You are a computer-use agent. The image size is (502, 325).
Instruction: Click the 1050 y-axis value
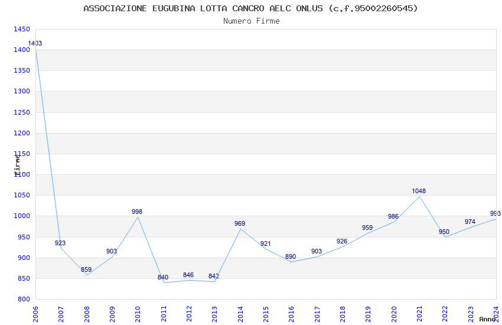tap(22, 196)
